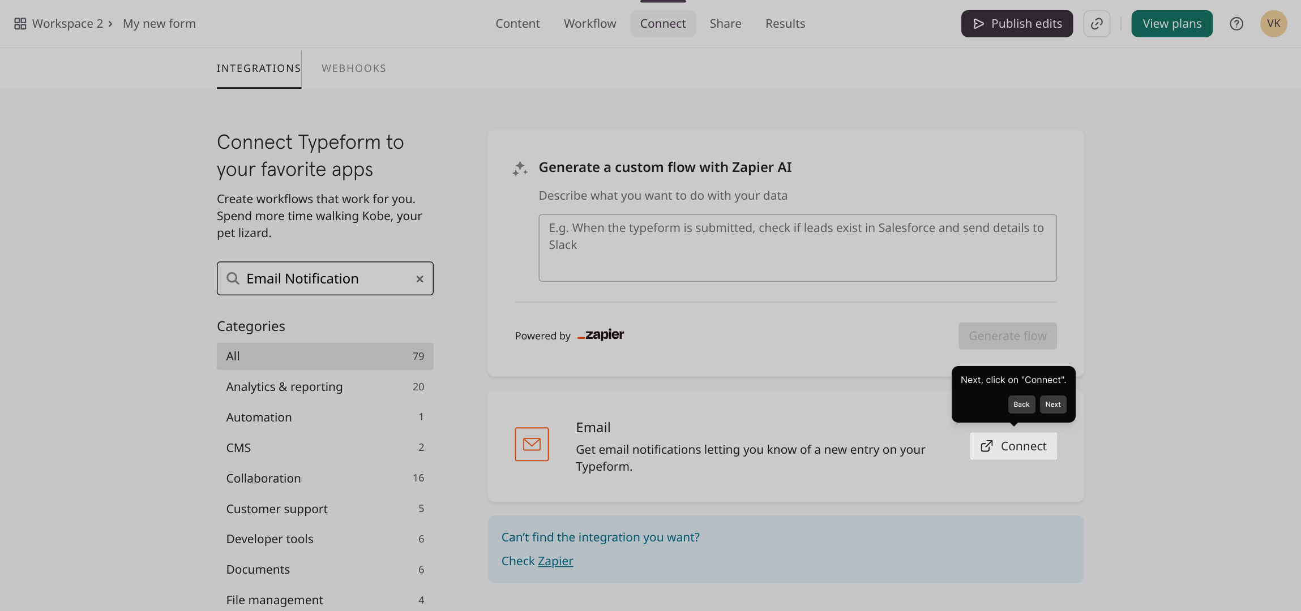Click the Can't find the integration text
Image resolution: width=1301 pixels, height=611 pixels.
click(601, 537)
